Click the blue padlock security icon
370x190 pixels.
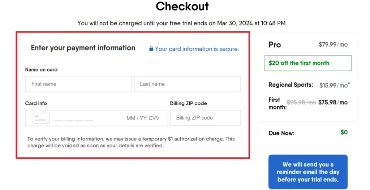(151, 49)
